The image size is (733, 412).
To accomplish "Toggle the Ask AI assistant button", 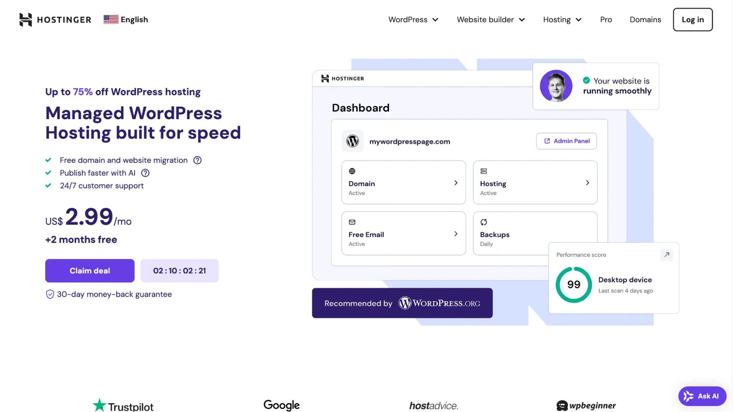I will pos(702,396).
